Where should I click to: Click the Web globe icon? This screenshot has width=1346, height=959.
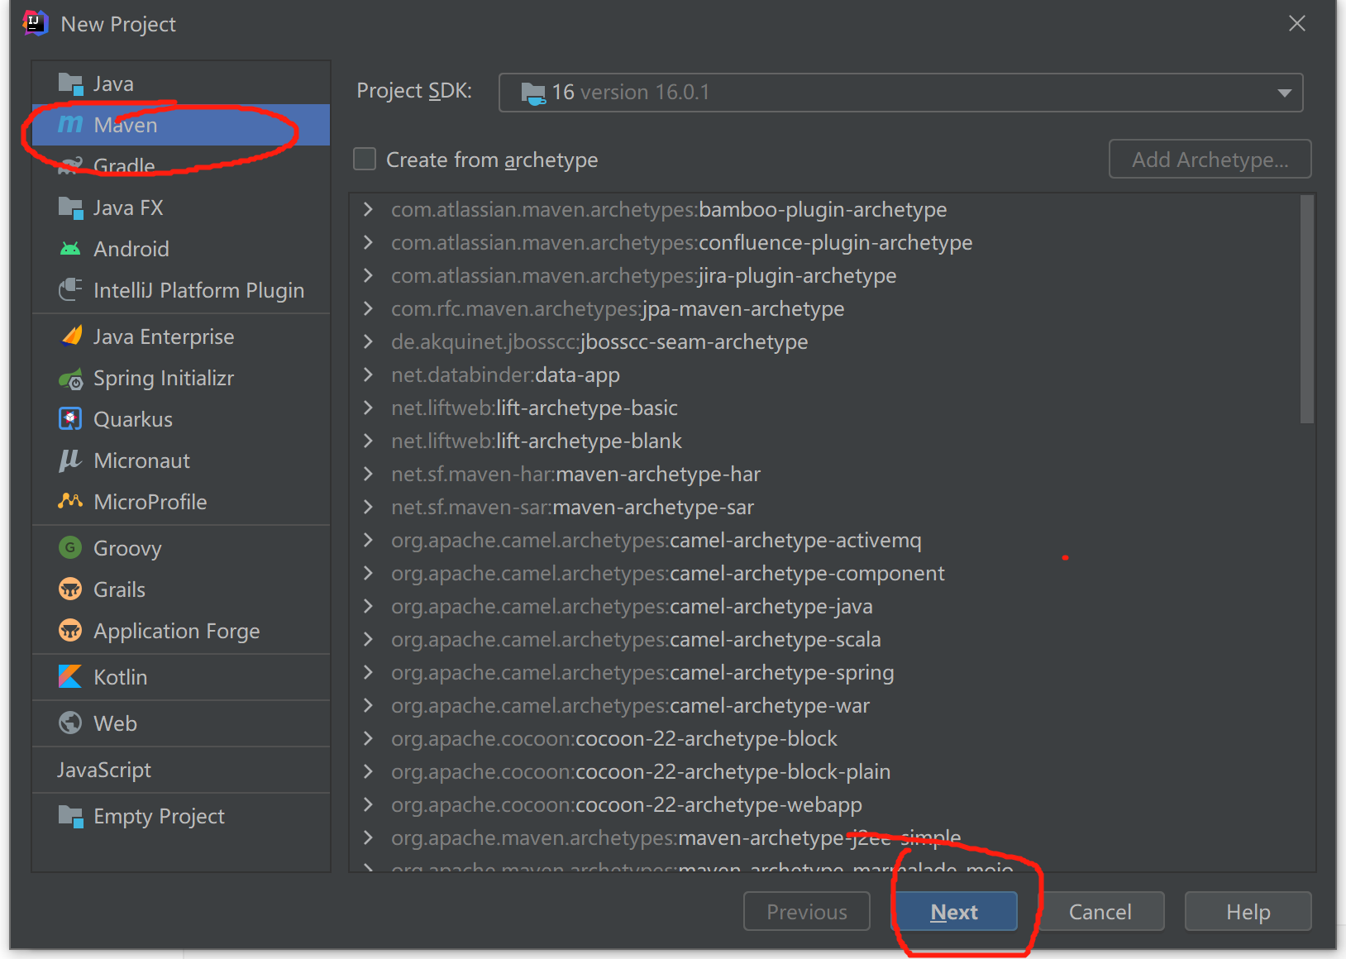(71, 723)
